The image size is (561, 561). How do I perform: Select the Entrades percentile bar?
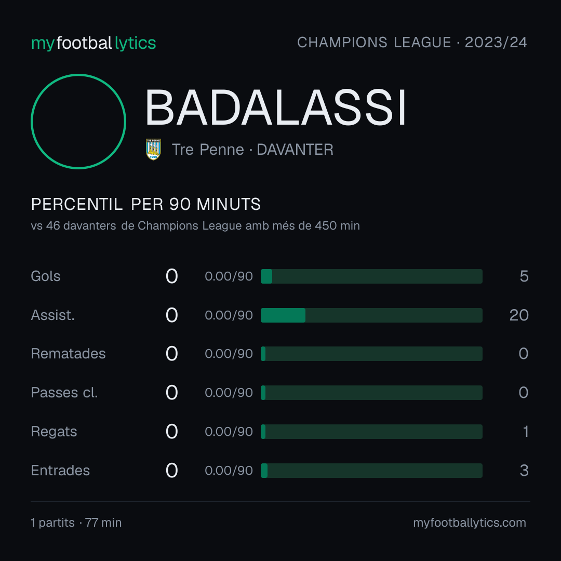pos(371,471)
